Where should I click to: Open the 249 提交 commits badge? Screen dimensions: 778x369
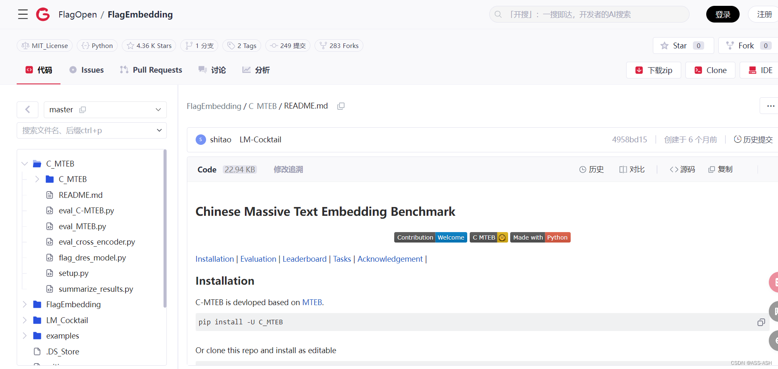tap(288, 46)
